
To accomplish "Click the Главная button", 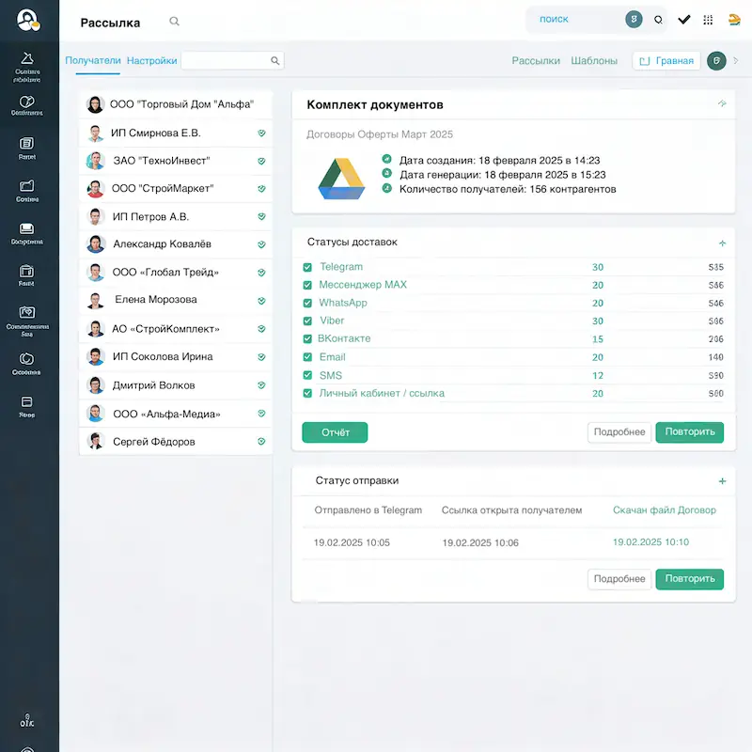I will coord(666,61).
